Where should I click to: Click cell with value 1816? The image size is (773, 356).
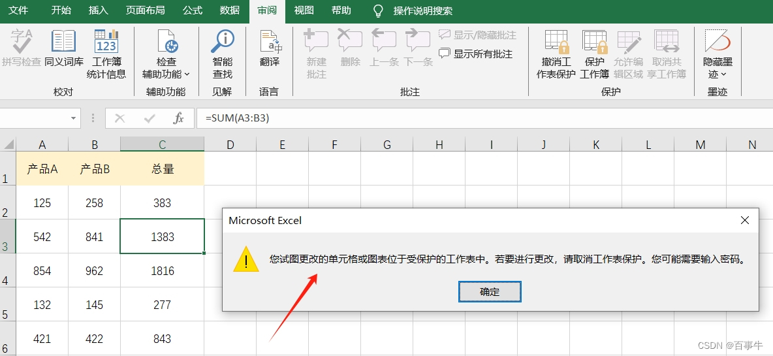tap(162, 270)
